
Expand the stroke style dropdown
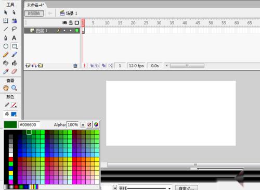tap(170, 188)
